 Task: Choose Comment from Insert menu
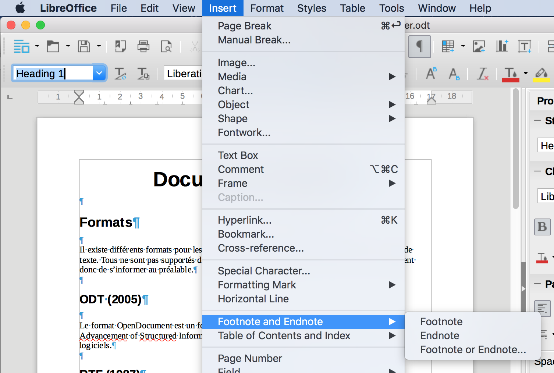(303, 169)
